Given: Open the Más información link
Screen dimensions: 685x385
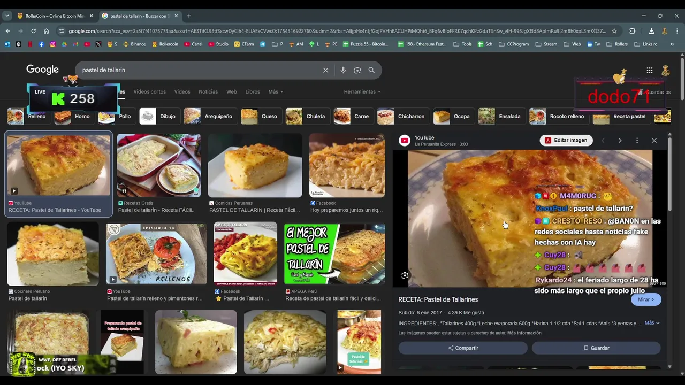Looking at the screenshot, I should 524,333.
